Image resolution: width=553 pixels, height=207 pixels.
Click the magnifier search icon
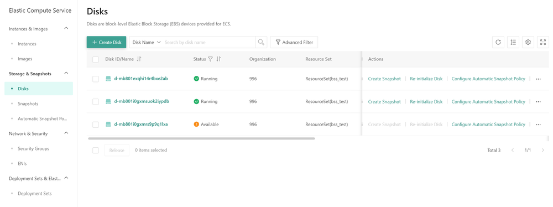coord(261,42)
